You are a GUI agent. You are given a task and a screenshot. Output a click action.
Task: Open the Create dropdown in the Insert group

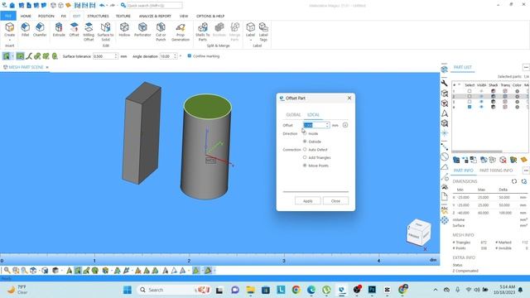9,40
